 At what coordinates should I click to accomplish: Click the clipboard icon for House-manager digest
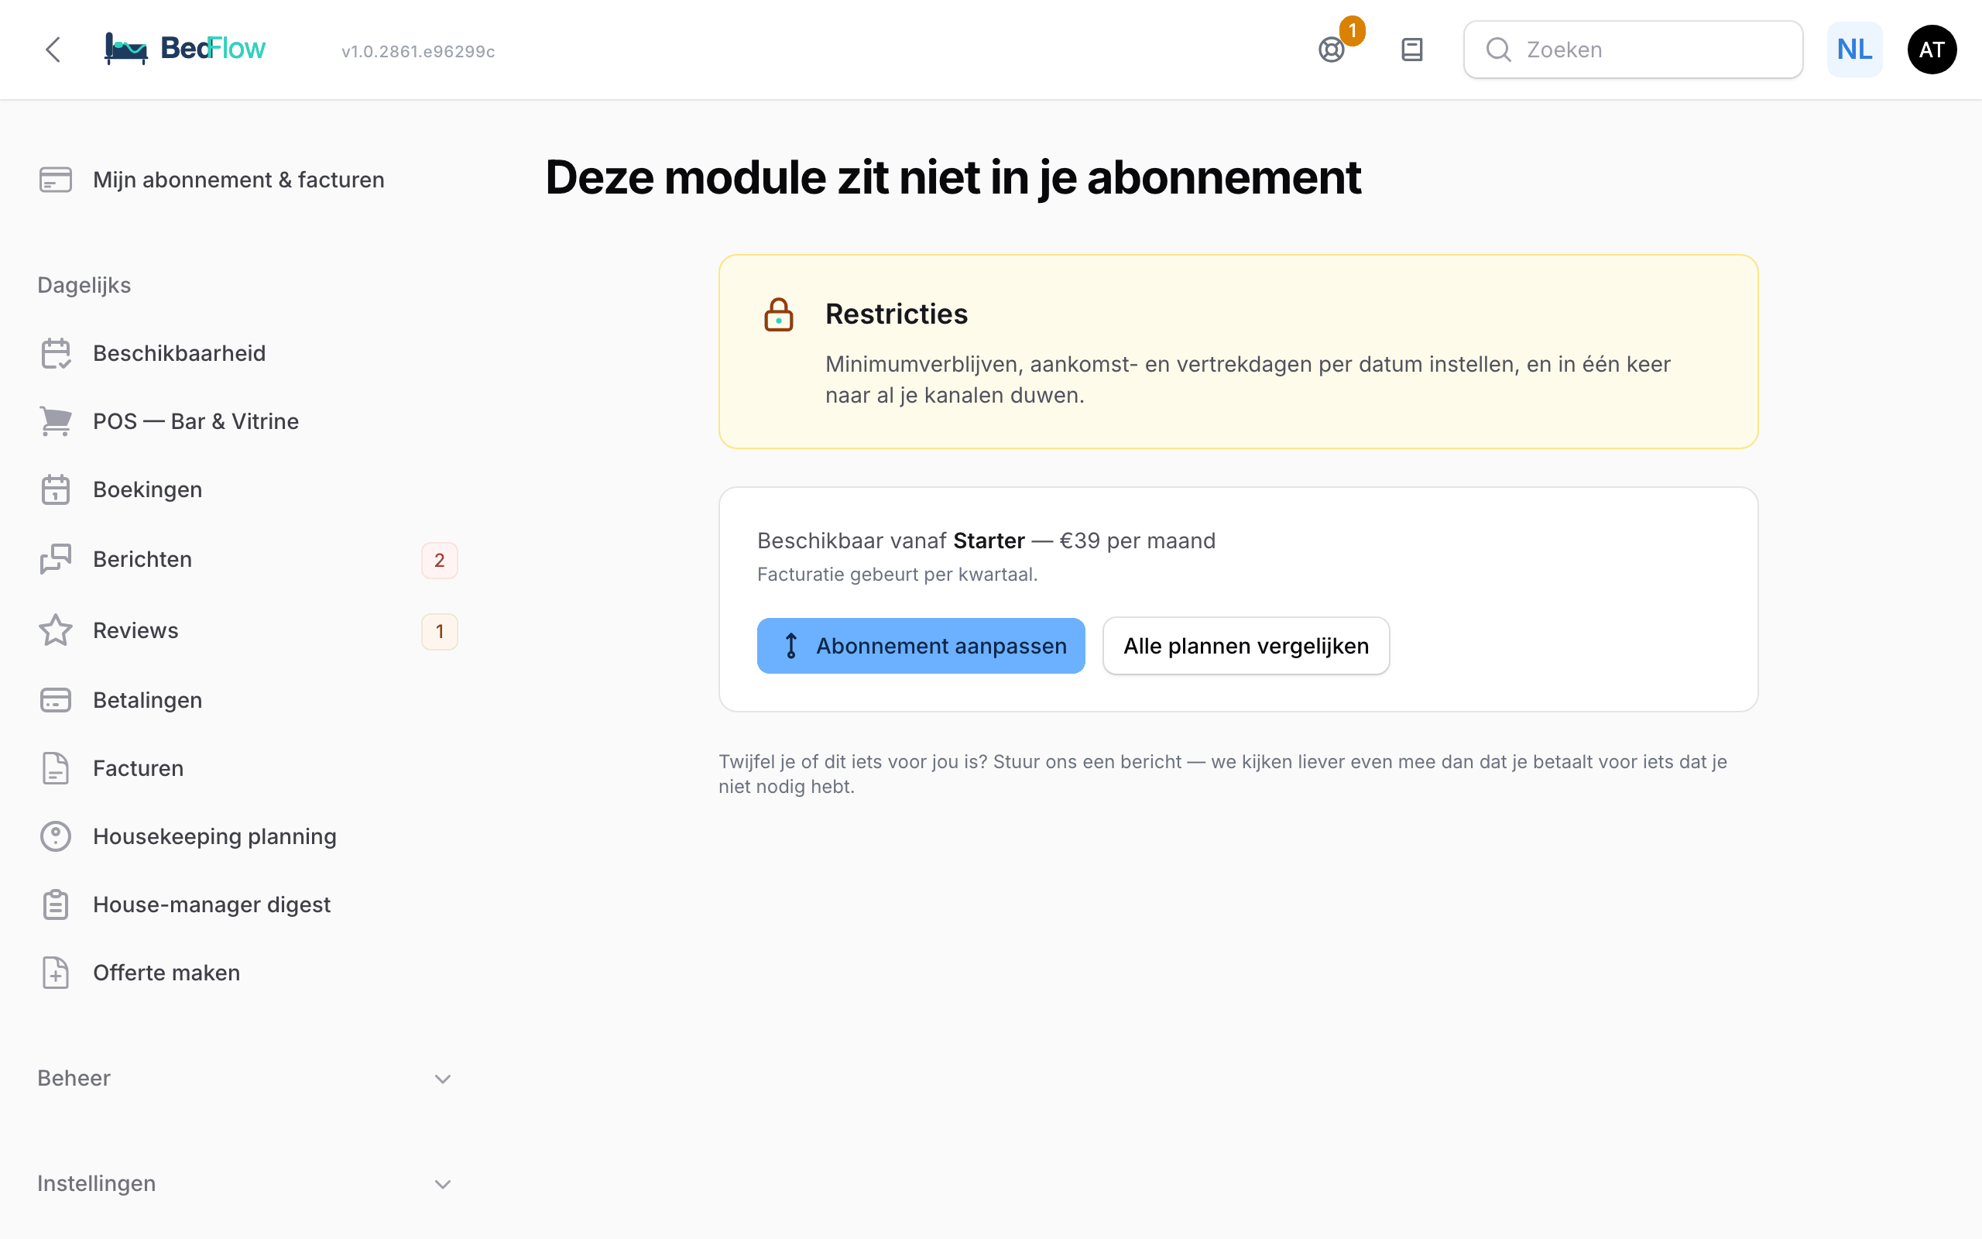[x=56, y=904]
